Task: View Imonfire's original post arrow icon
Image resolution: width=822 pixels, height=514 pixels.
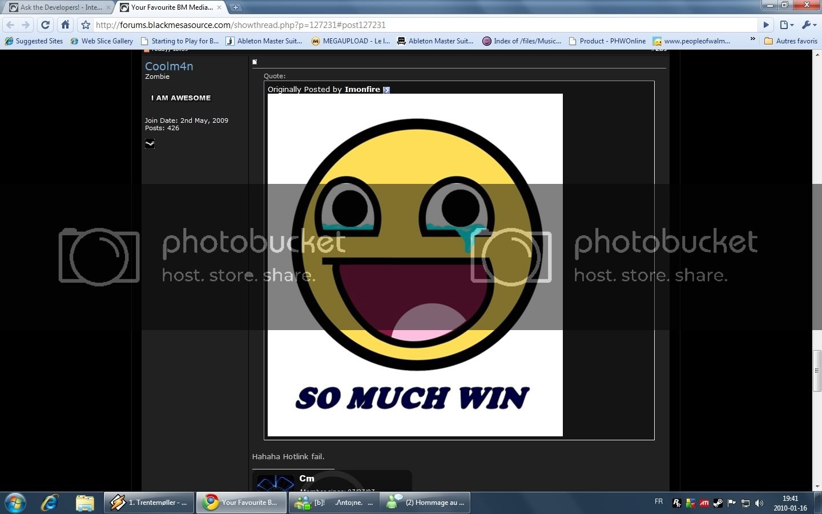Action: (386, 90)
